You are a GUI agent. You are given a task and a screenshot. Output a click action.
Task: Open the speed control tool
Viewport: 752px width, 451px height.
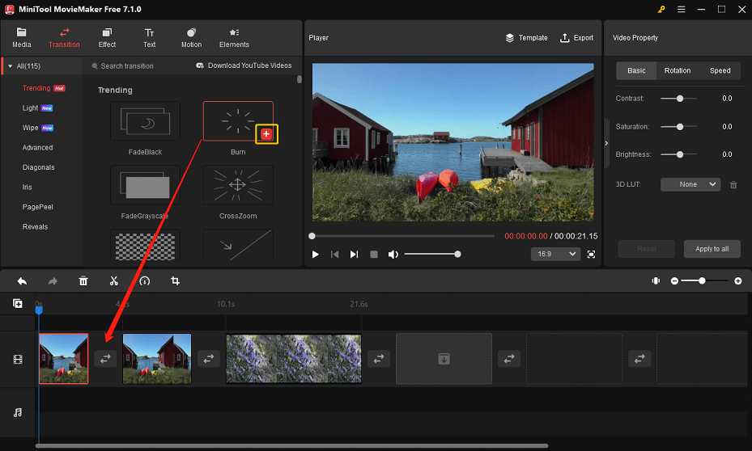144,281
